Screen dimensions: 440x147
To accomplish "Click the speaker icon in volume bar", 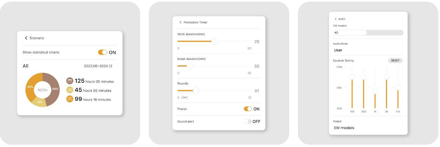I will coord(336,33).
